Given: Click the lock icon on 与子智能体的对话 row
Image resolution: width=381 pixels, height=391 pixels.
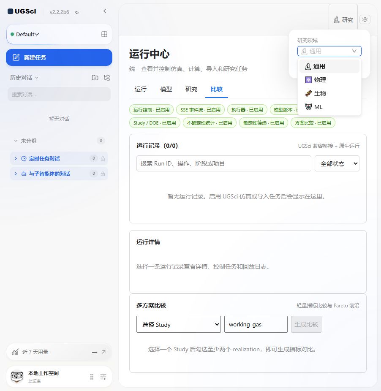Looking at the screenshot, I should click(103, 174).
